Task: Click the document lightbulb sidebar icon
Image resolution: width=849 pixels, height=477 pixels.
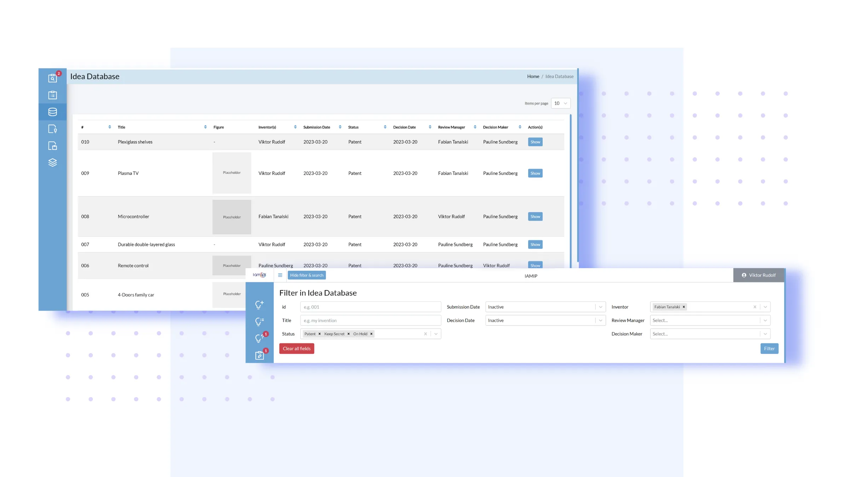Action: 52,129
